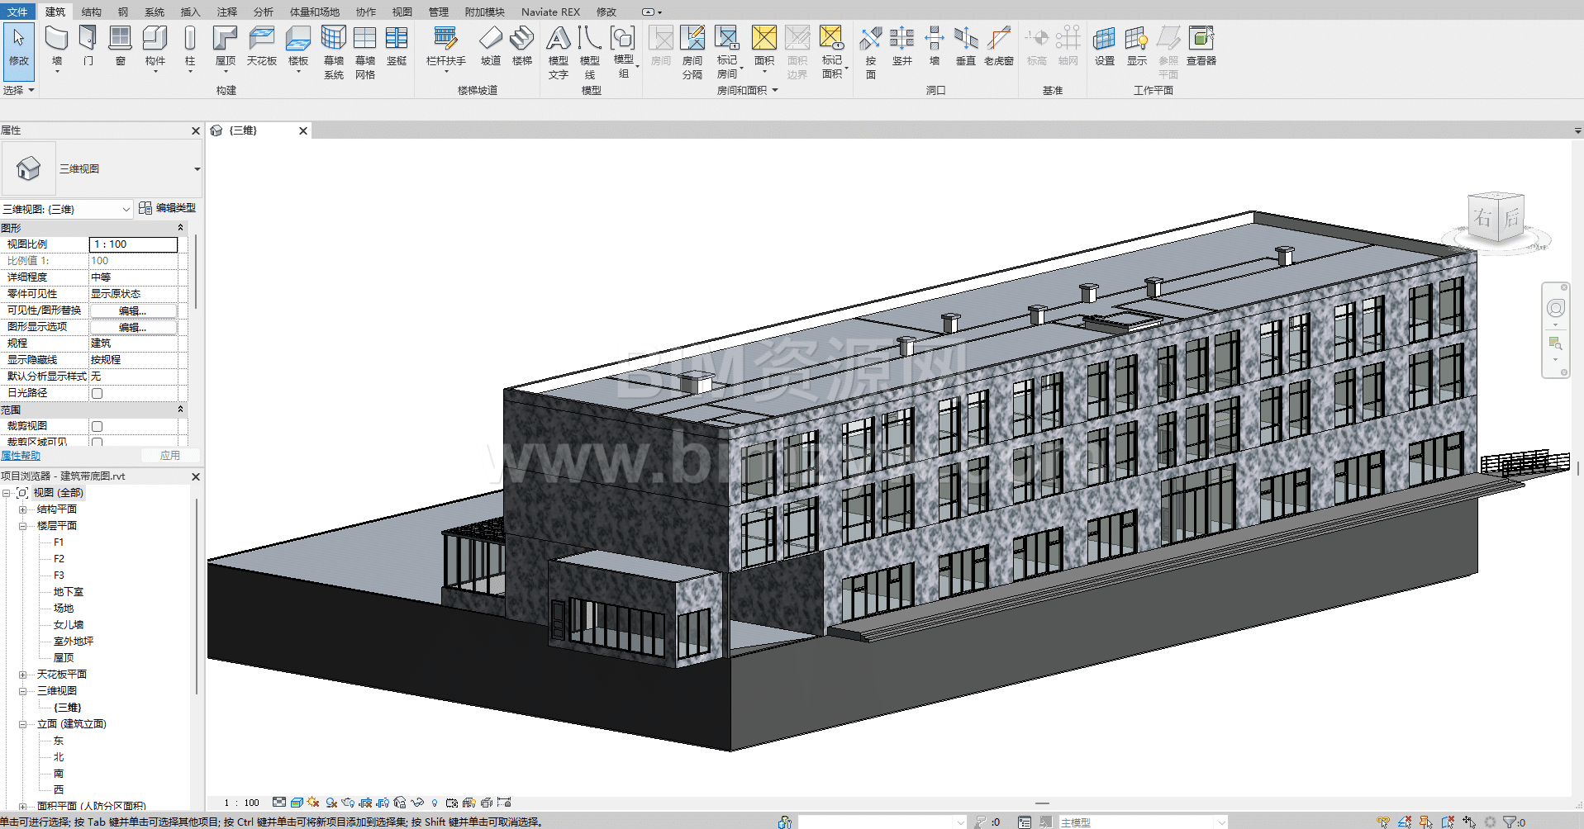The width and height of the screenshot is (1584, 829).
Task: Click the 编辑类型 button
Action: point(168,208)
